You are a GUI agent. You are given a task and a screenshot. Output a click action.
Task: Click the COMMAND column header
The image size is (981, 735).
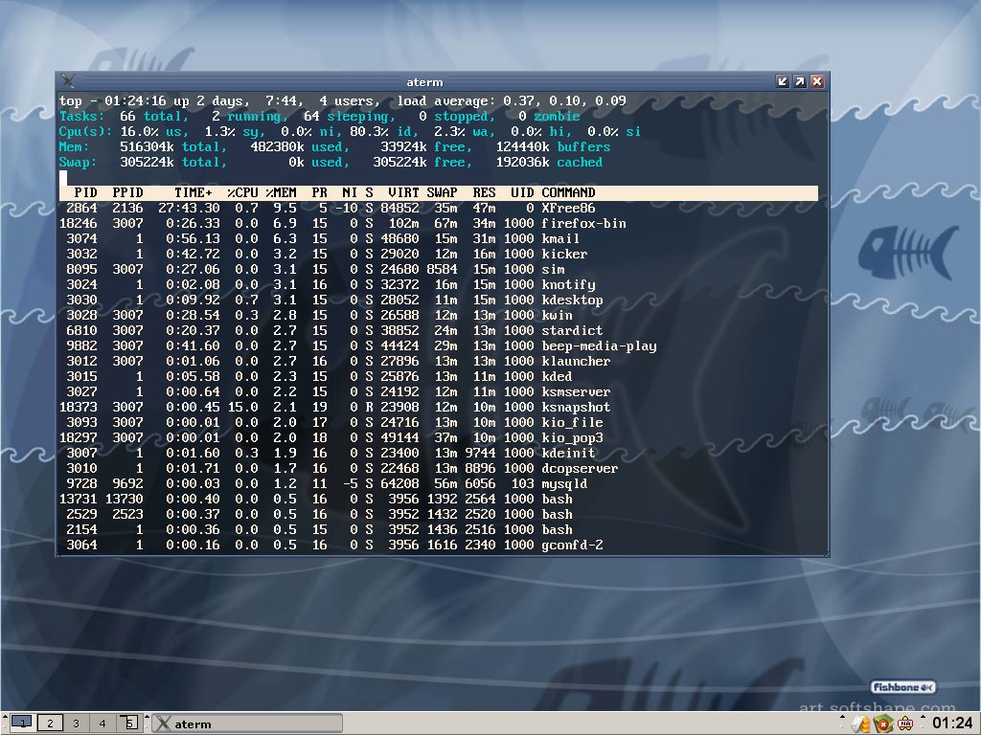[x=568, y=192]
